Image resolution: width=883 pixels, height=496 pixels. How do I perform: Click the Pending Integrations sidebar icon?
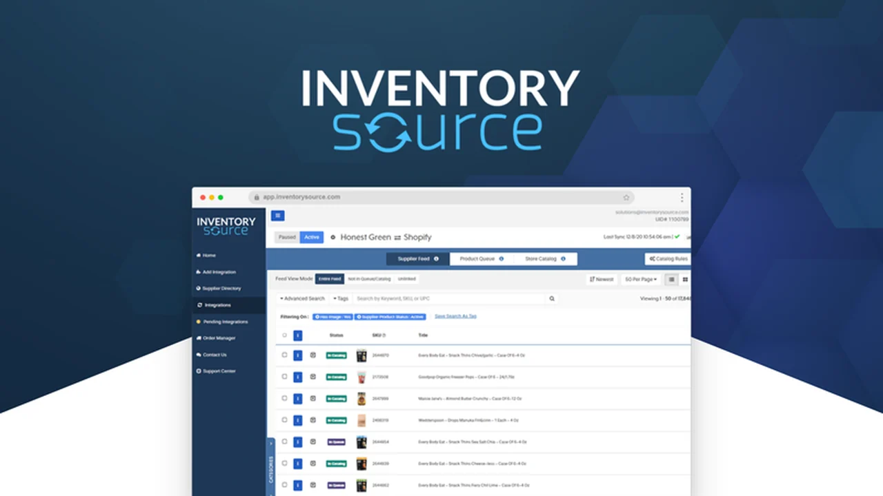tap(198, 322)
